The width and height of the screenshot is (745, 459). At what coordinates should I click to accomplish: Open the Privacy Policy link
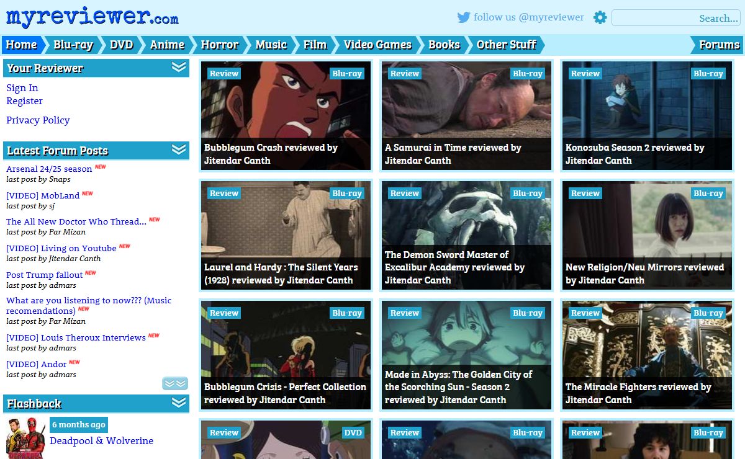coord(38,120)
